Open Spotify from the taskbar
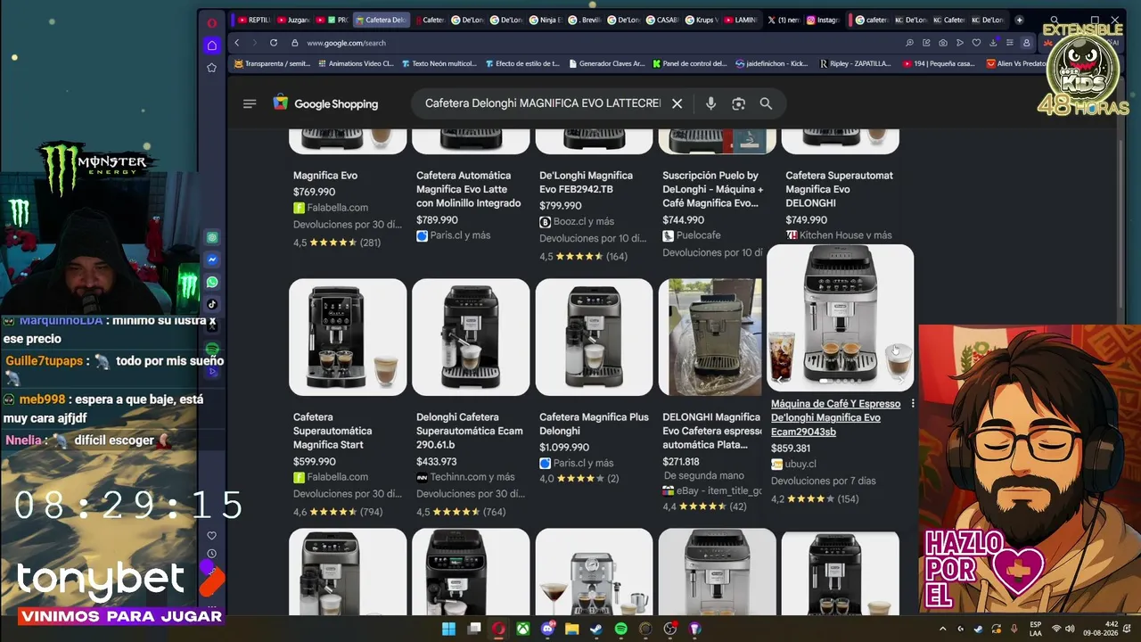The width and height of the screenshot is (1141, 642). click(x=620, y=629)
